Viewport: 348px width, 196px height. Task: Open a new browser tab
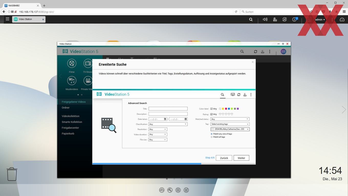pyautogui.click(x=44, y=5)
